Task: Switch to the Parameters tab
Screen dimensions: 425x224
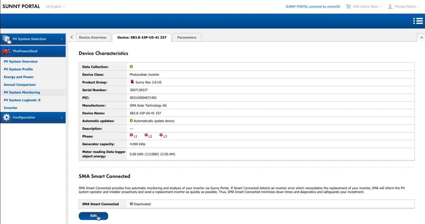Action: (x=187, y=37)
